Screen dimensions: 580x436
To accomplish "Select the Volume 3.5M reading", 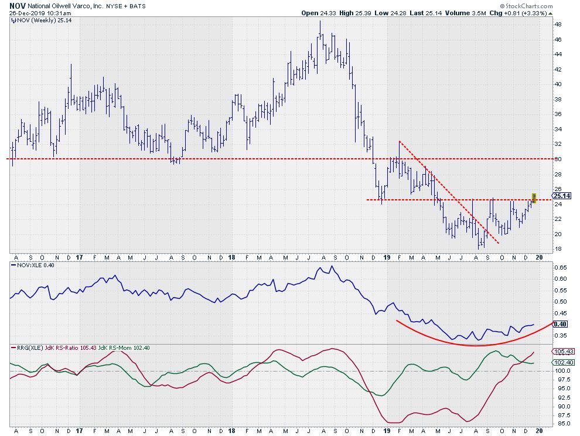I will click(x=465, y=13).
